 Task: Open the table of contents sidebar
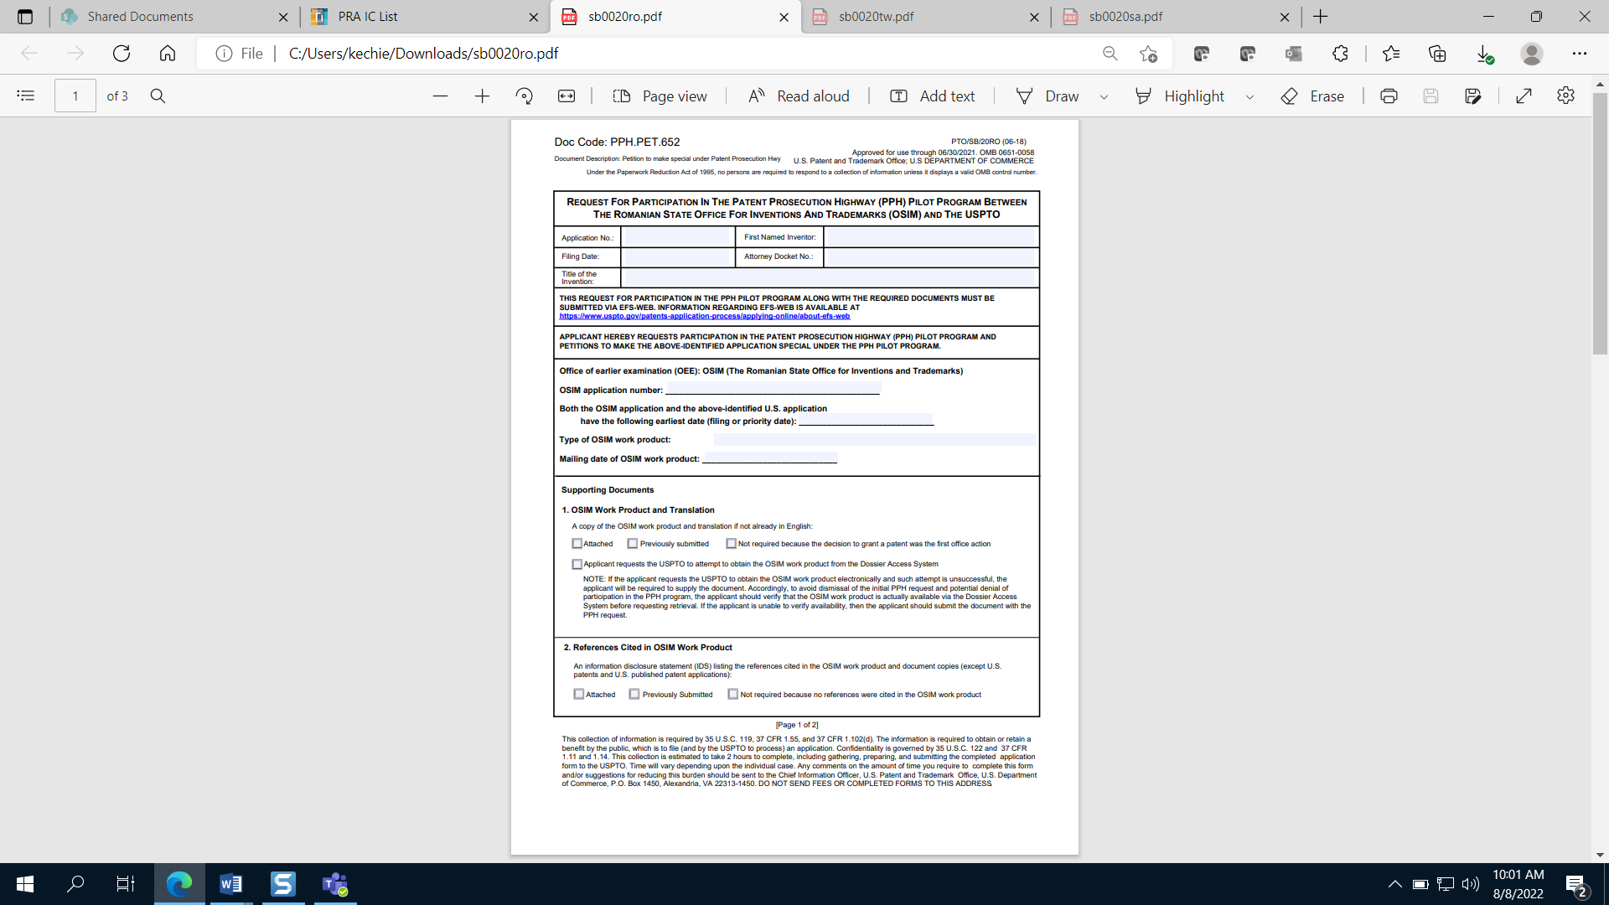click(26, 96)
